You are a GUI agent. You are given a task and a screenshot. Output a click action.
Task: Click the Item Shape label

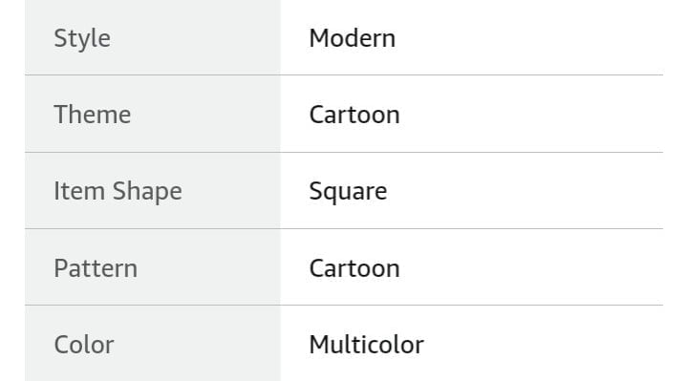[118, 191]
